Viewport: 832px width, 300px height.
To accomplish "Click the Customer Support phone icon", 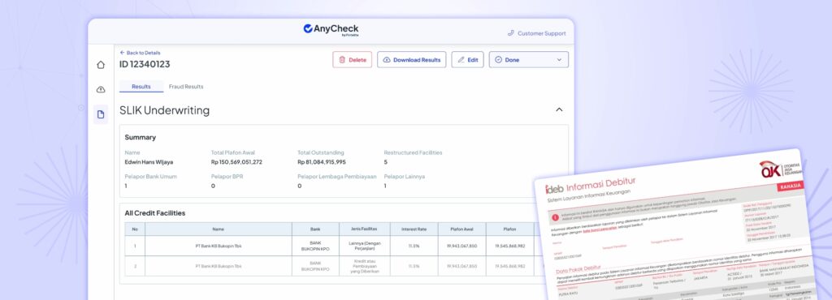I will click(511, 32).
